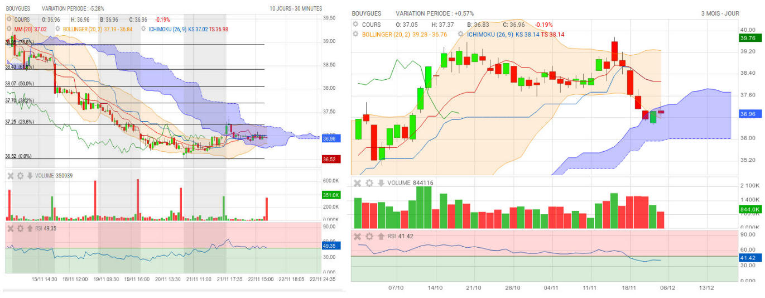The image size is (765, 298).
Task: Select the 36.52 (0.0%) Fibonacci level
Action: pyautogui.click(x=18, y=156)
